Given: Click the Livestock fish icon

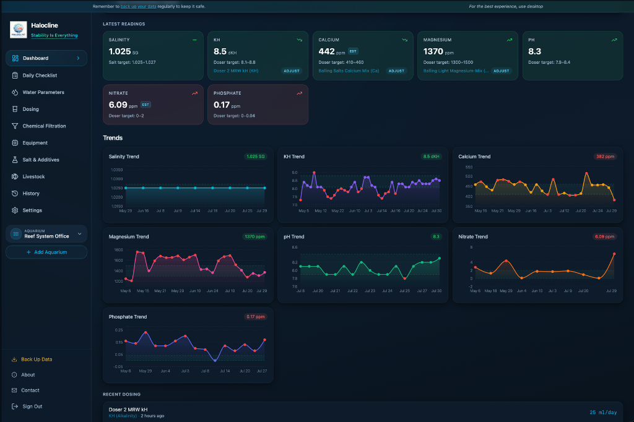Looking at the screenshot, I should click(x=15, y=176).
